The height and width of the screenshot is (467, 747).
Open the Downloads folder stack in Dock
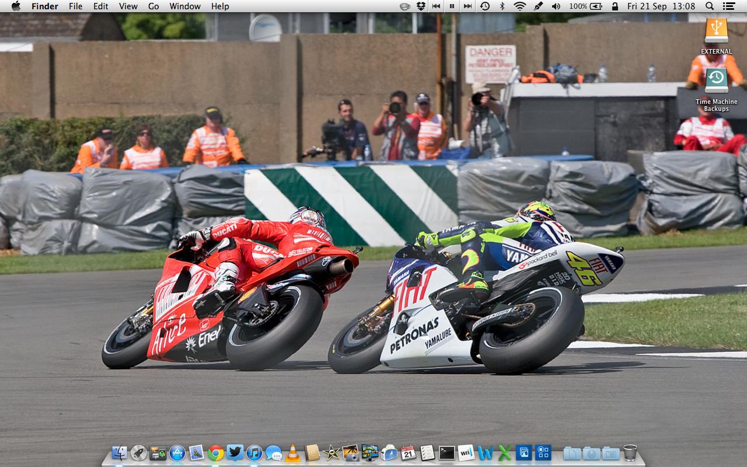click(592, 452)
